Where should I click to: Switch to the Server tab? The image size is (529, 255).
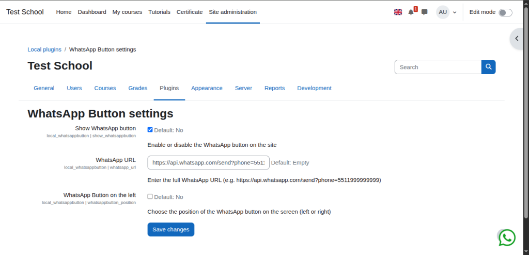(244, 88)
